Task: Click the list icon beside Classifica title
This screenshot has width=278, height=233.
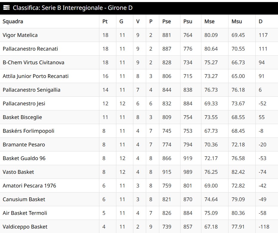Action: pos(6,8)
